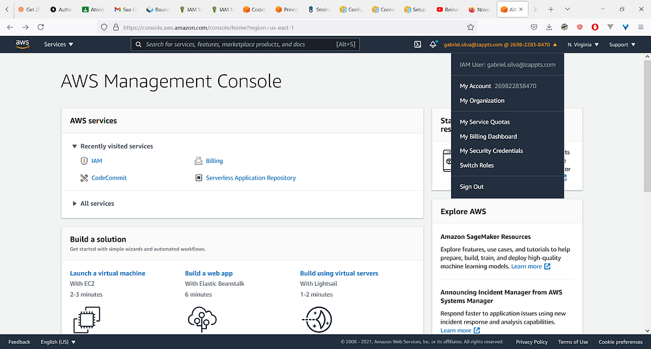Click the site lock padlock icon

pyautogui.click(x=116, y=27)
